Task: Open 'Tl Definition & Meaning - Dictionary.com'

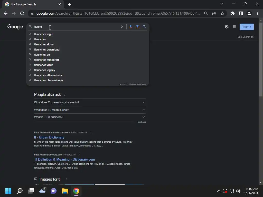Action: click(x=64, y=160)
